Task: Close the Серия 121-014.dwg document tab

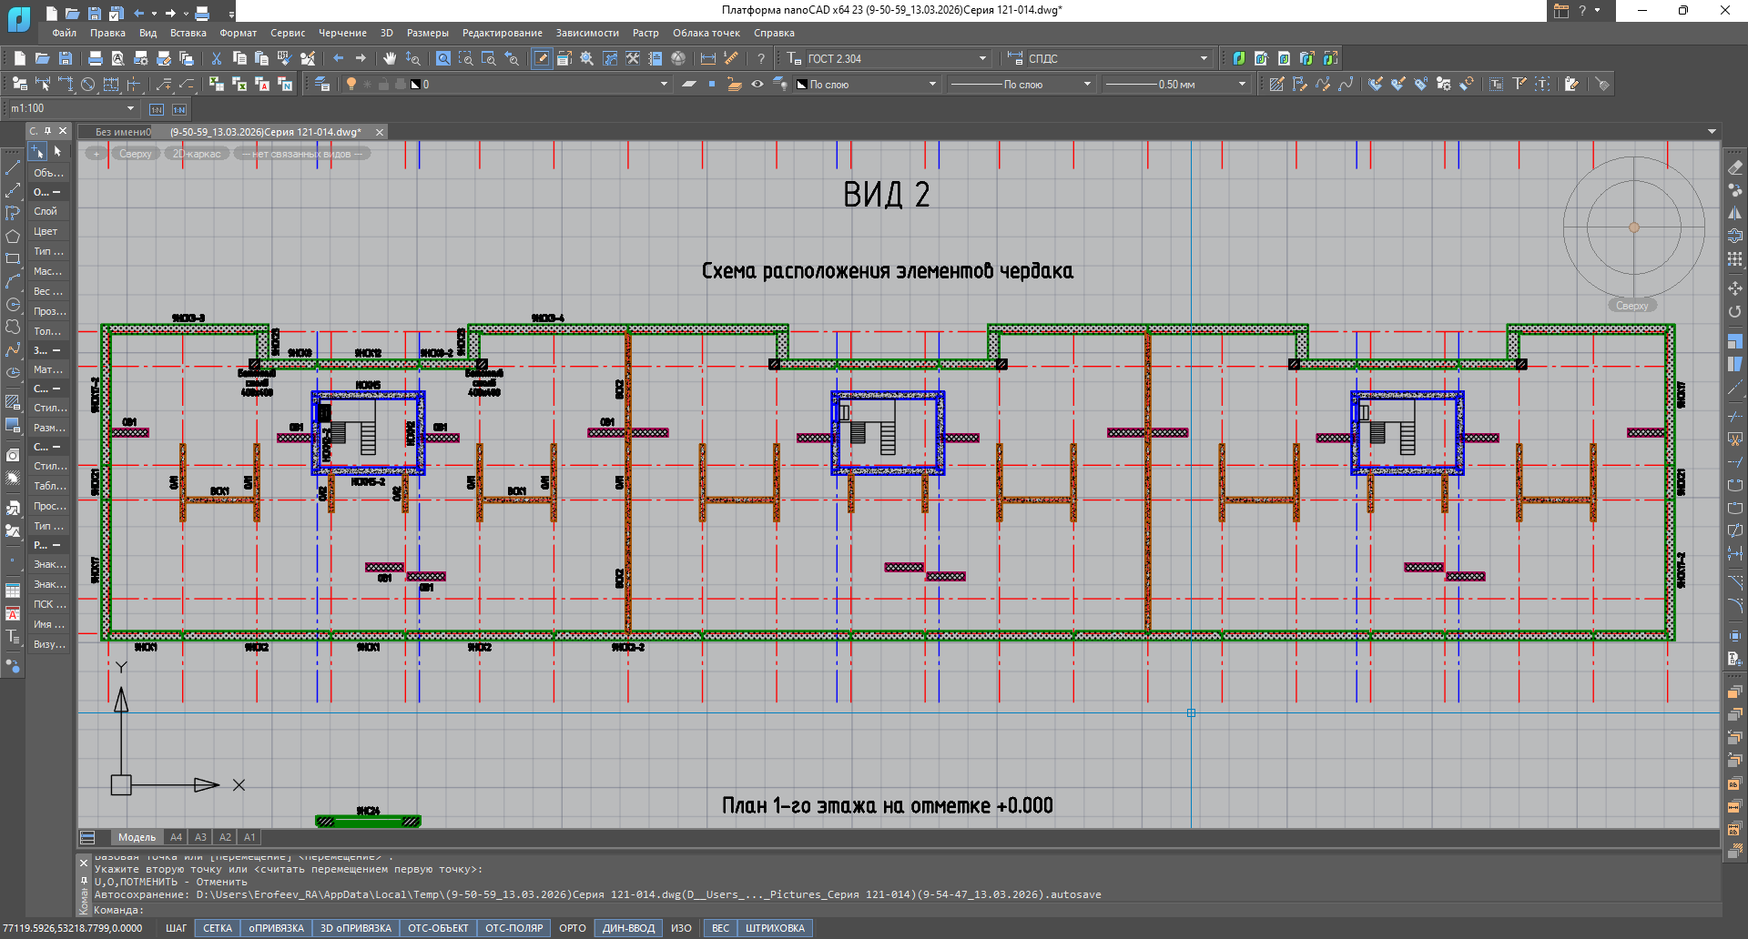Action: tap(380, 132)
